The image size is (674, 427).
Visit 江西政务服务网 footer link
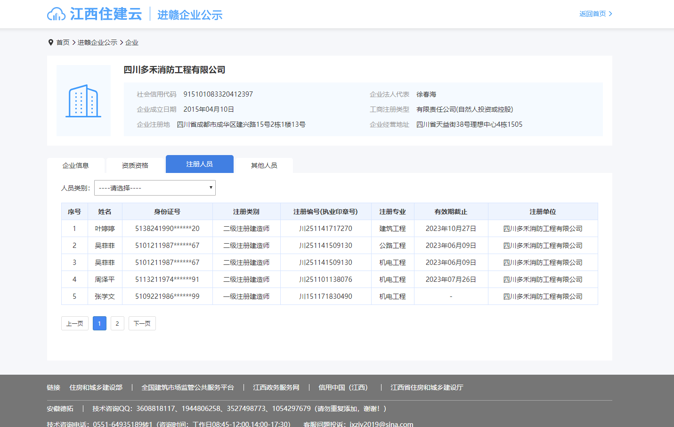pyautogui.click(x=276, y=387)
